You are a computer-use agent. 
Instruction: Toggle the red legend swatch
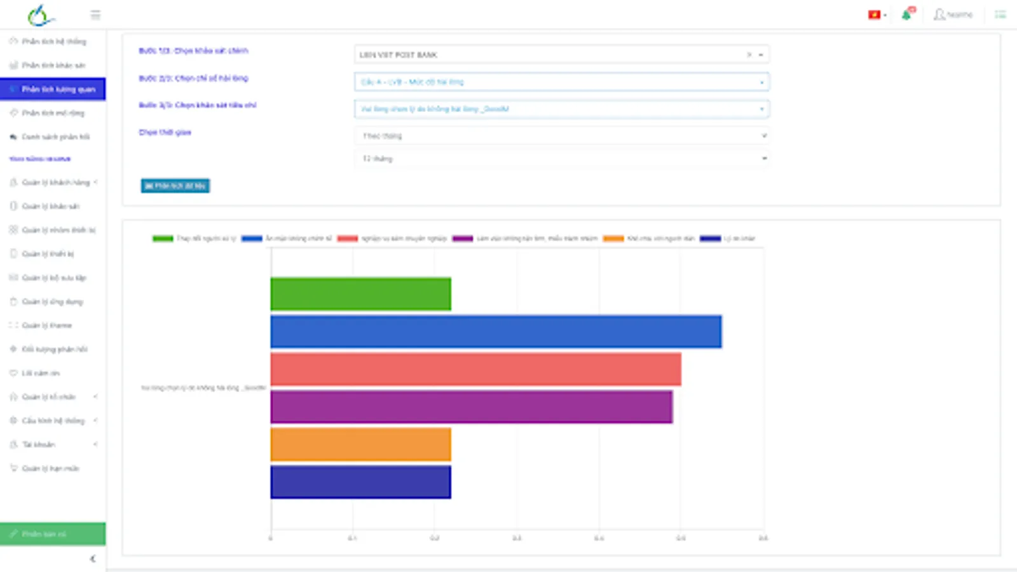click(x=348, y=239)
